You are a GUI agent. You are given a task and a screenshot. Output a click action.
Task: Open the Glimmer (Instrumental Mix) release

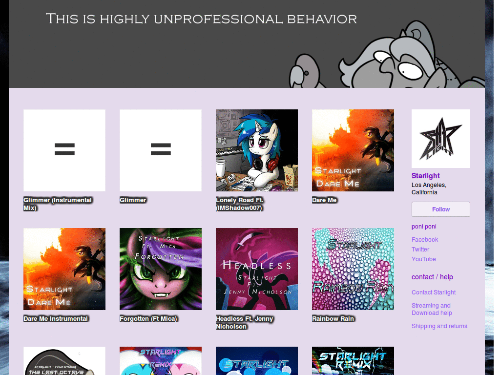point(64,150)
